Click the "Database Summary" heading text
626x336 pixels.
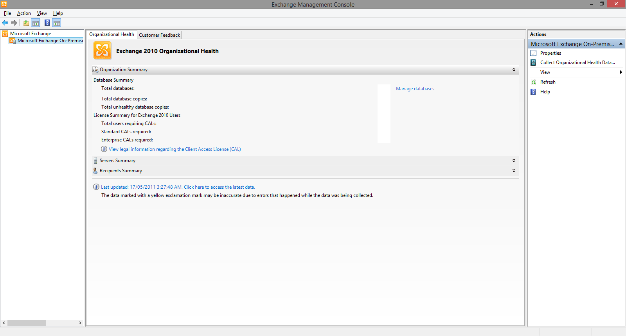tap(113, 80)
